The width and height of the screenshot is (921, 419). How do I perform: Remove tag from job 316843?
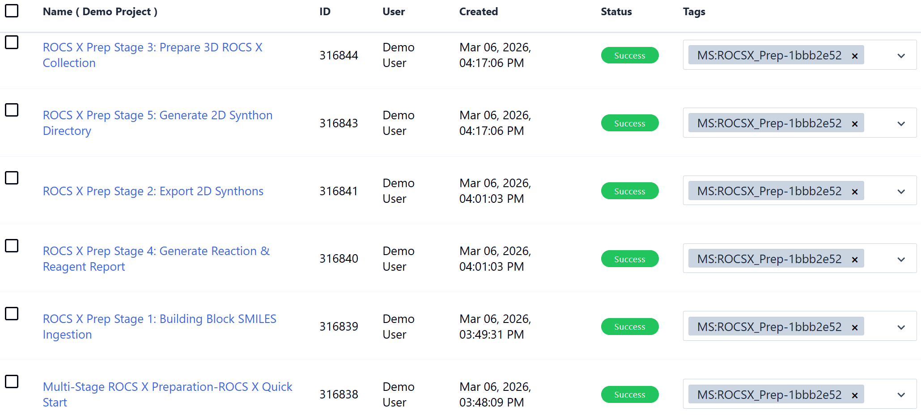[854, 124]
